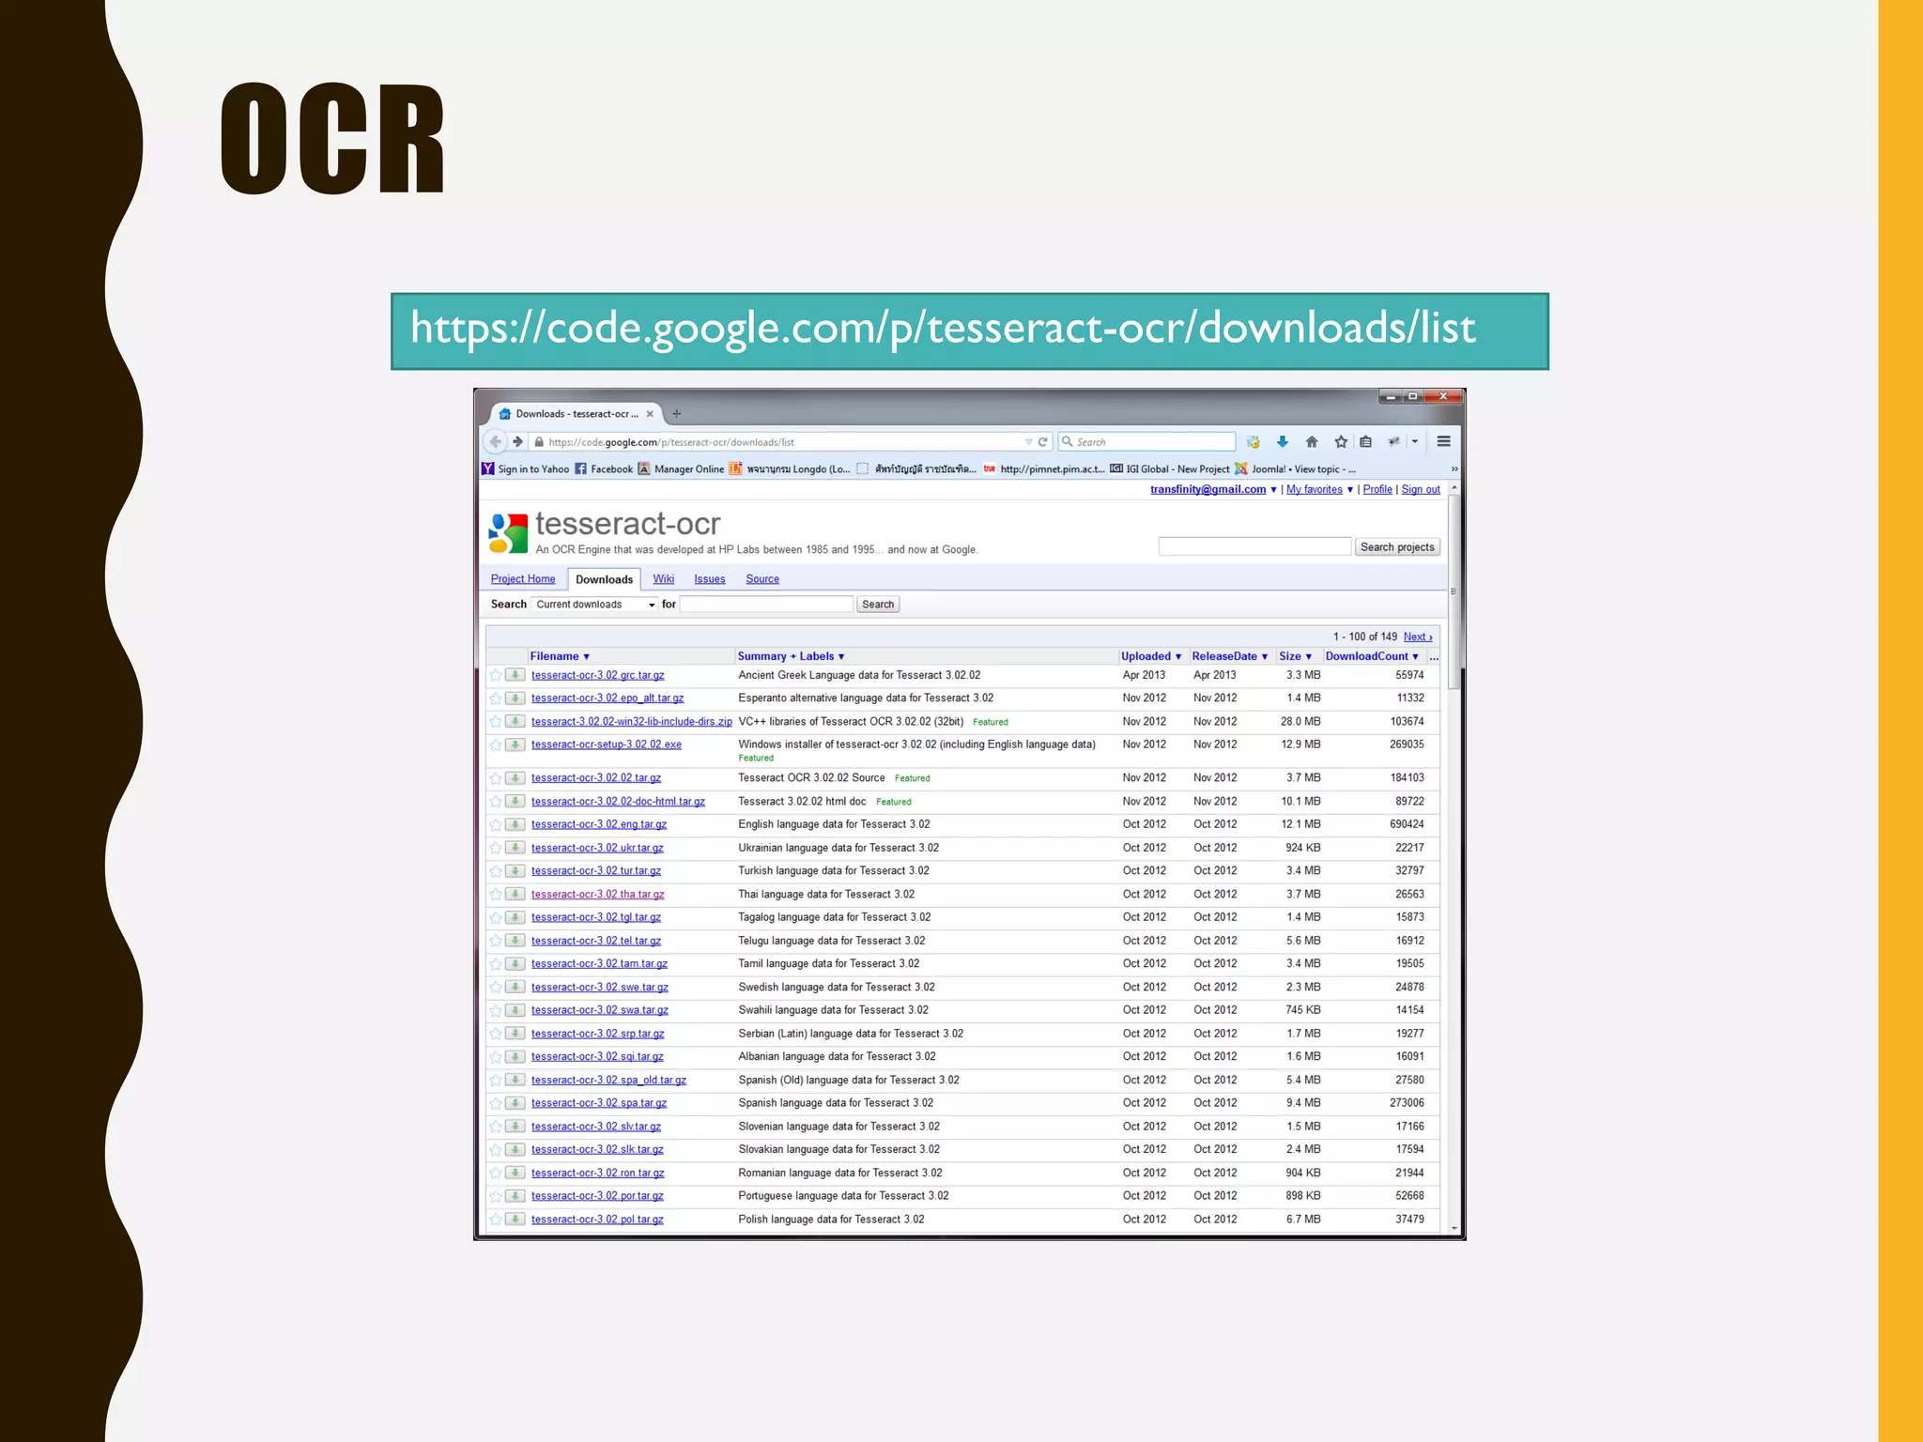Bookmark this page with the star icon
The height and width of the screenshot is (1442, 1923).
pos(1341,442)
